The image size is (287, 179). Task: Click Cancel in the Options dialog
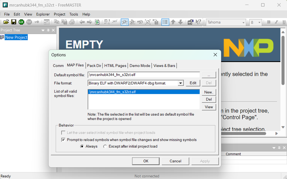[x=175, y=161]
